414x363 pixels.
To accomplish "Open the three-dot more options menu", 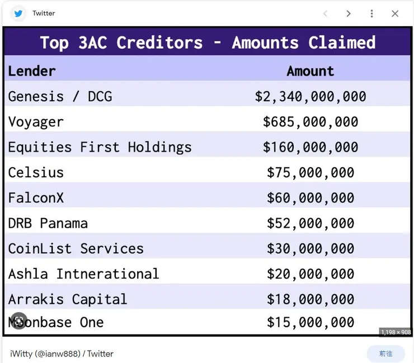I will click(x=371, y=13).
